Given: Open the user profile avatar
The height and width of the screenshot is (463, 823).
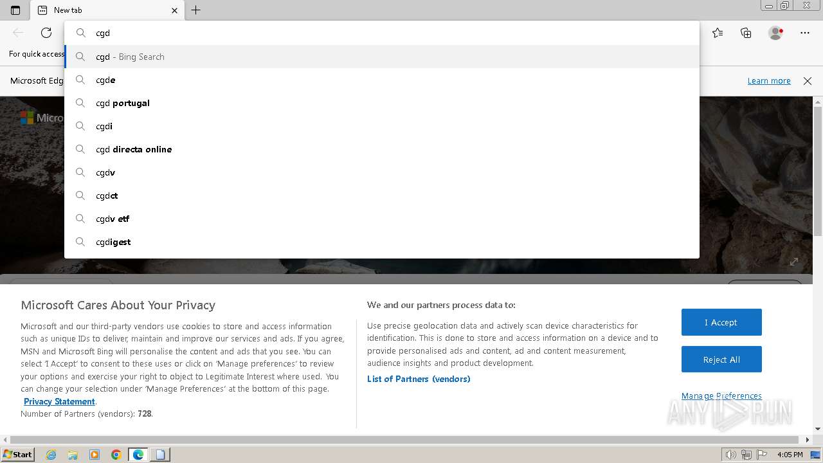Looking at the screenshot, I should tap(776, 33).
